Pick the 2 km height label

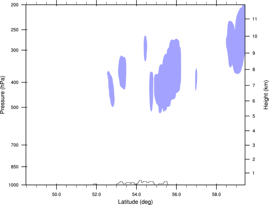pos(254,159)
